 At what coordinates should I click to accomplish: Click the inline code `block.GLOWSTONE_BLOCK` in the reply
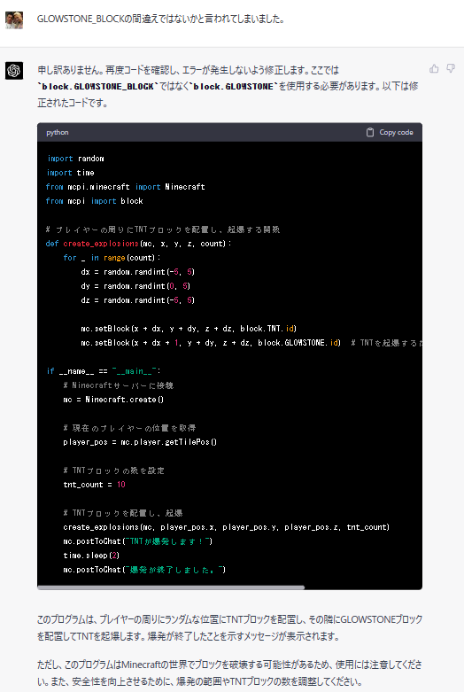[97, 87]
